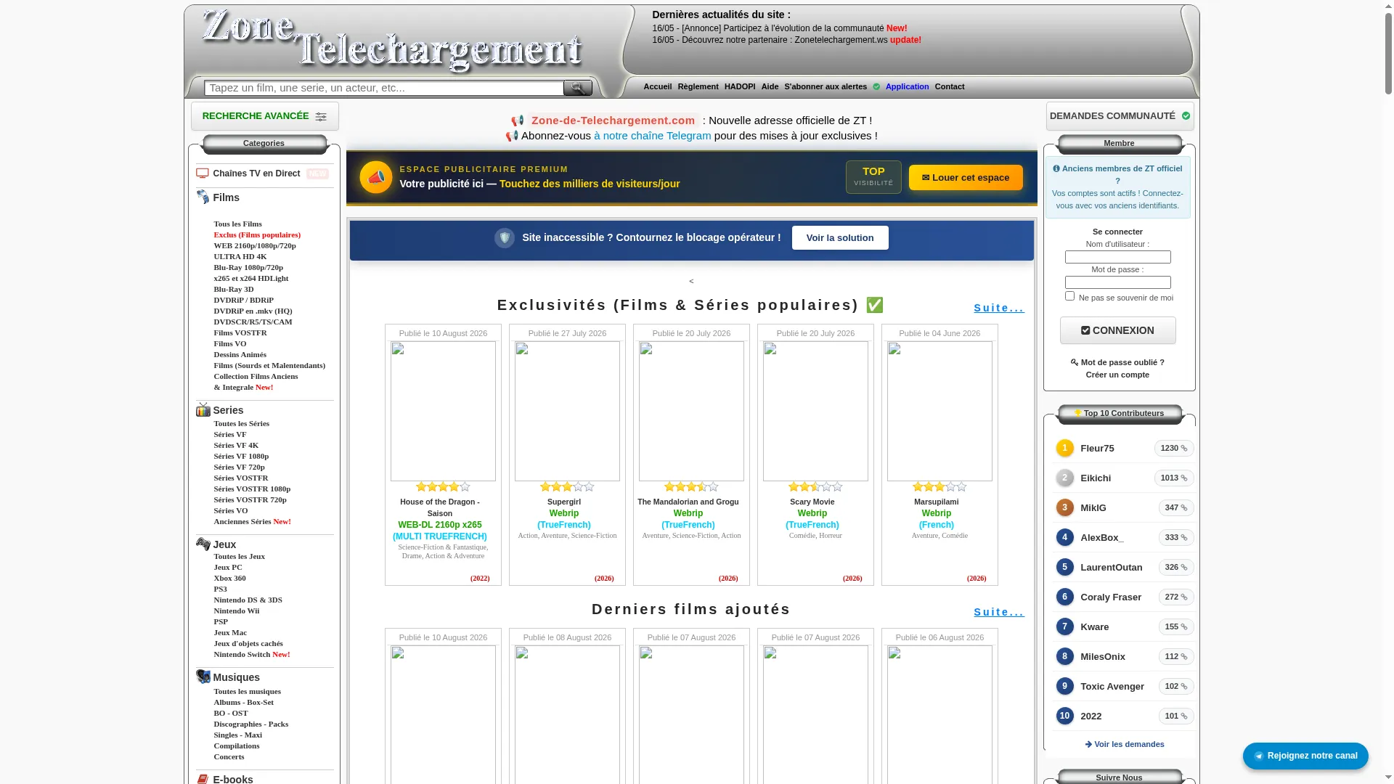Click the Chaînes TV en Direct monitor icon

pyautogui.click(x=203, y=173)
